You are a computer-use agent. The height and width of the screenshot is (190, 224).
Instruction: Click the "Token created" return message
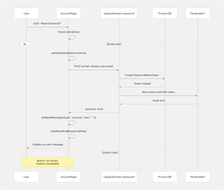[142, 83]
